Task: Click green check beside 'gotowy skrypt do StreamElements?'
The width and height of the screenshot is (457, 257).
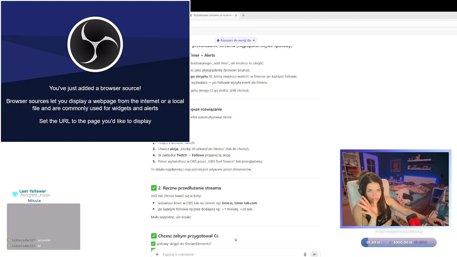Action: pos(153,244)
